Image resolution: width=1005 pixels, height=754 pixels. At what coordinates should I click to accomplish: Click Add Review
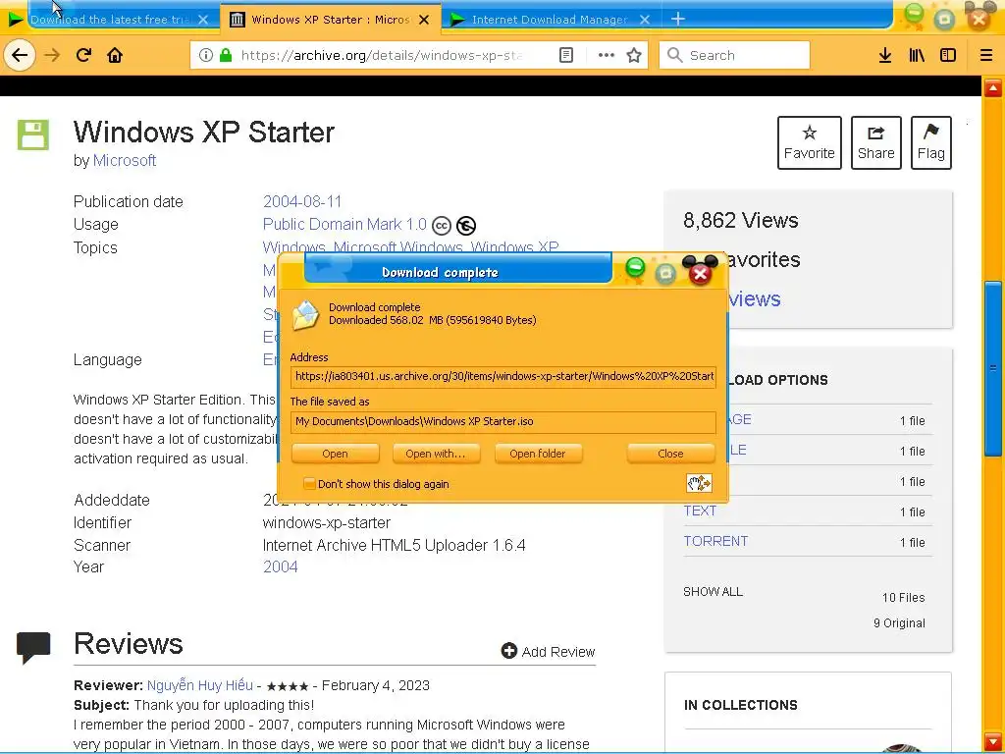click(548, 652)
